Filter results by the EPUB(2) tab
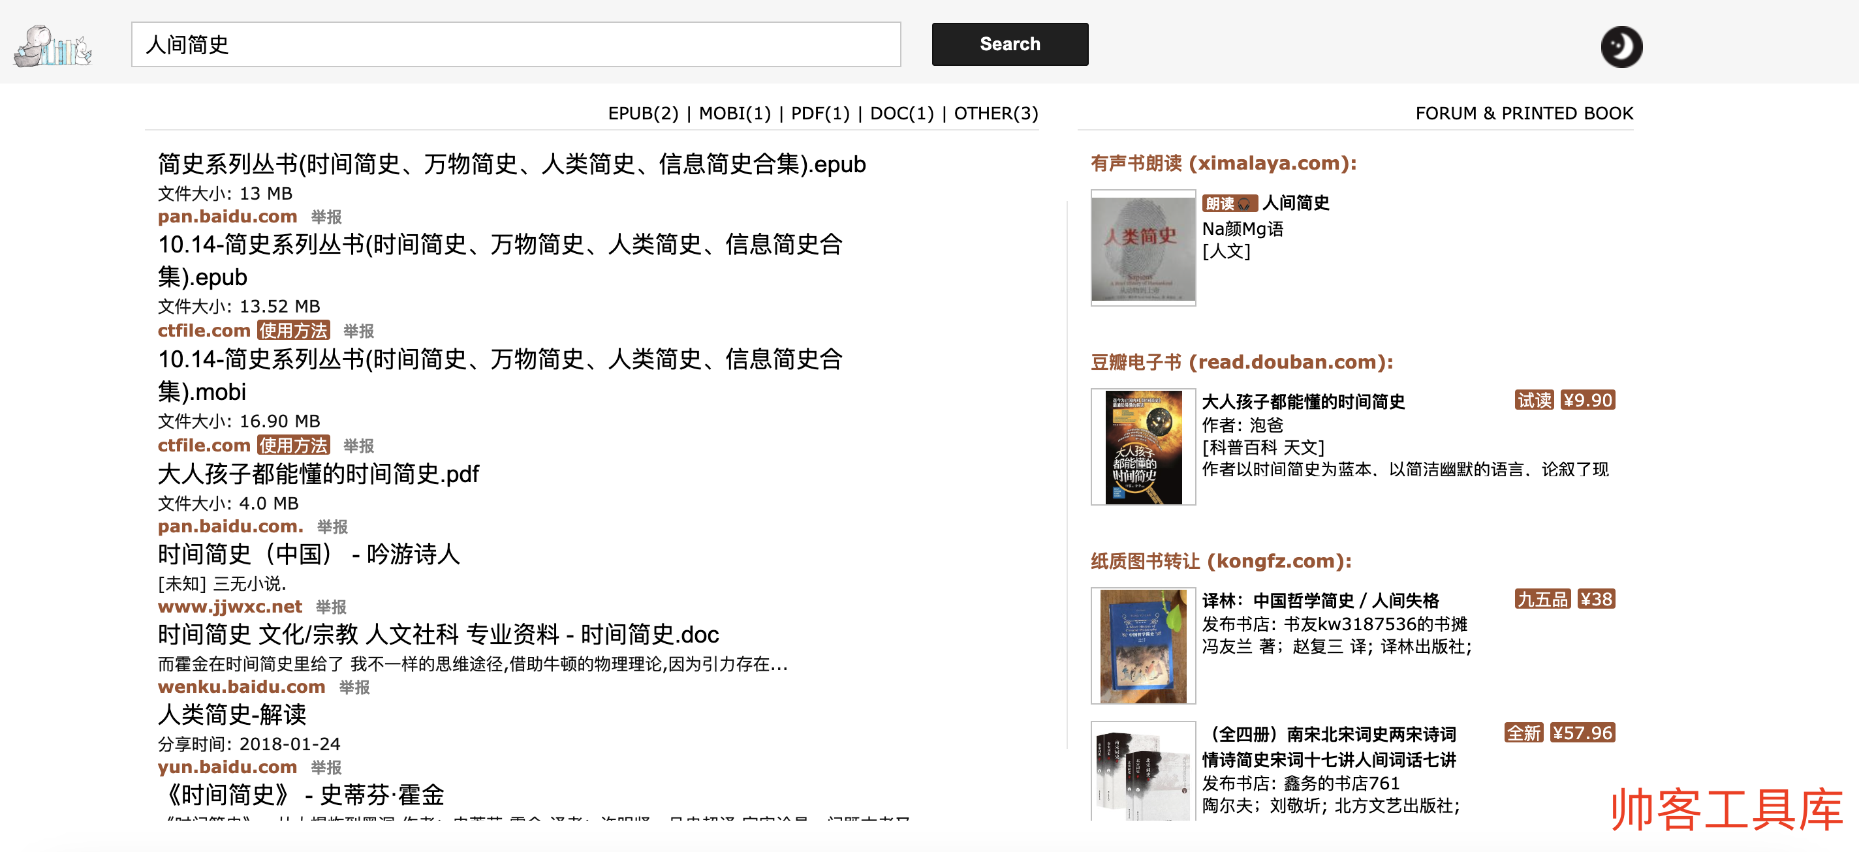The image size is (1859, 852). 642,114
